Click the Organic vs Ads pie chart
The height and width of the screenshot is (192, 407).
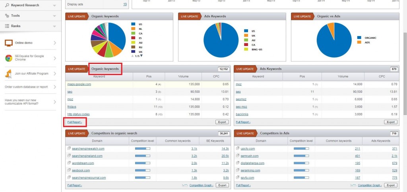[334, 40]
